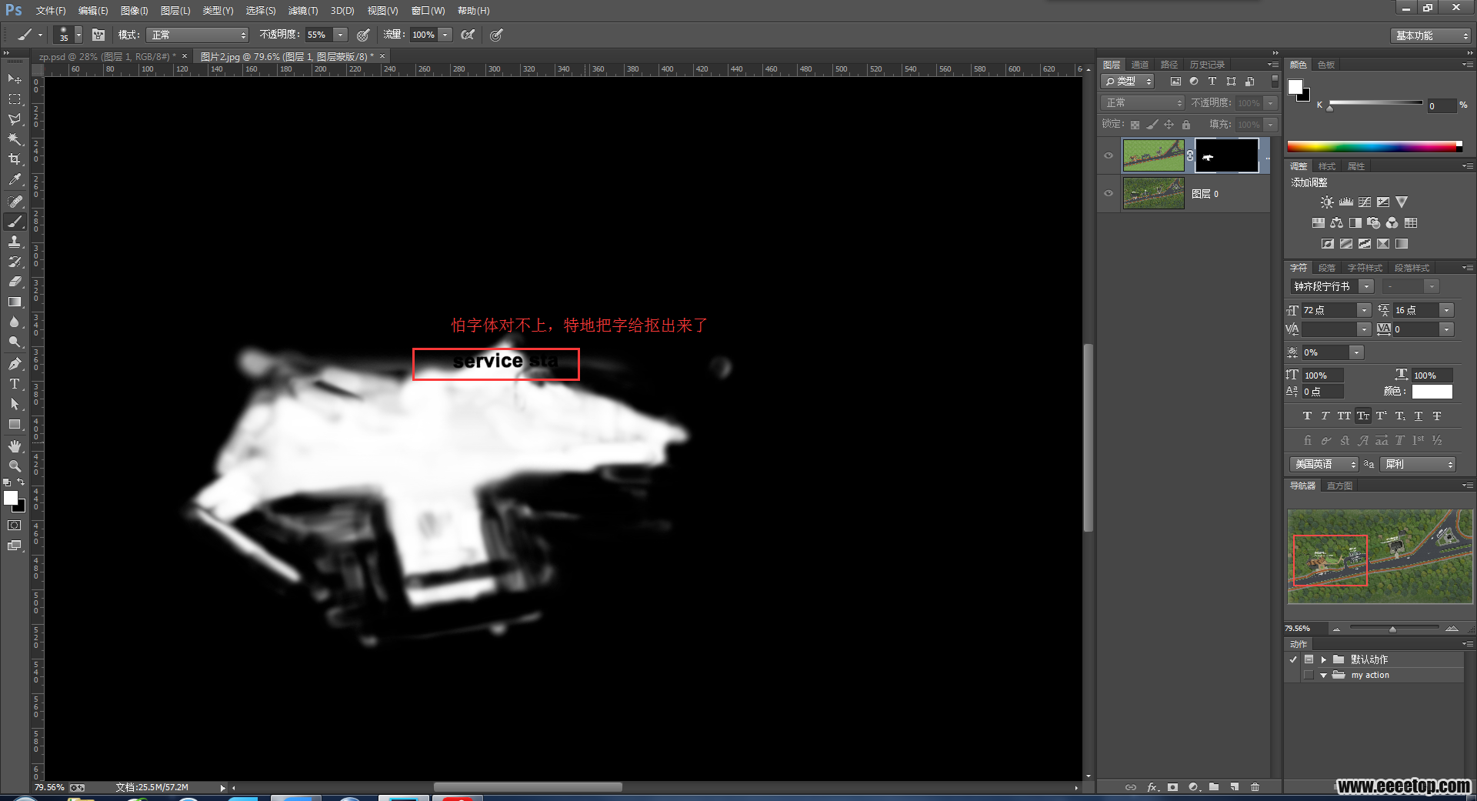Screen dimensions: 1477x801
Task: Open 选择(S) Select menu
Action: coord(261,11)
